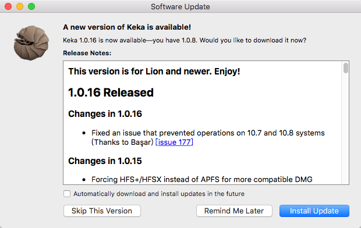Click the green zoom window button
The width and height of the screenshot is (361, 228).
tap(31, 6)
